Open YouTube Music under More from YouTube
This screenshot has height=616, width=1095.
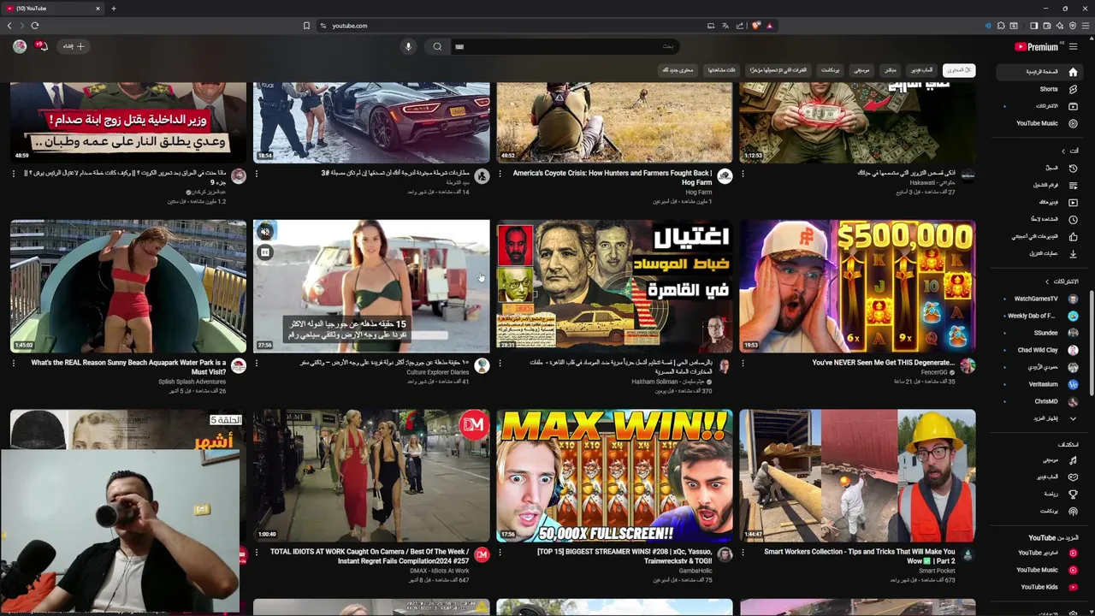pos(1041,570)
